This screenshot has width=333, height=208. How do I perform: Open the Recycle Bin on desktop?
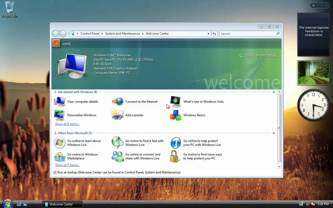(10, 9)
